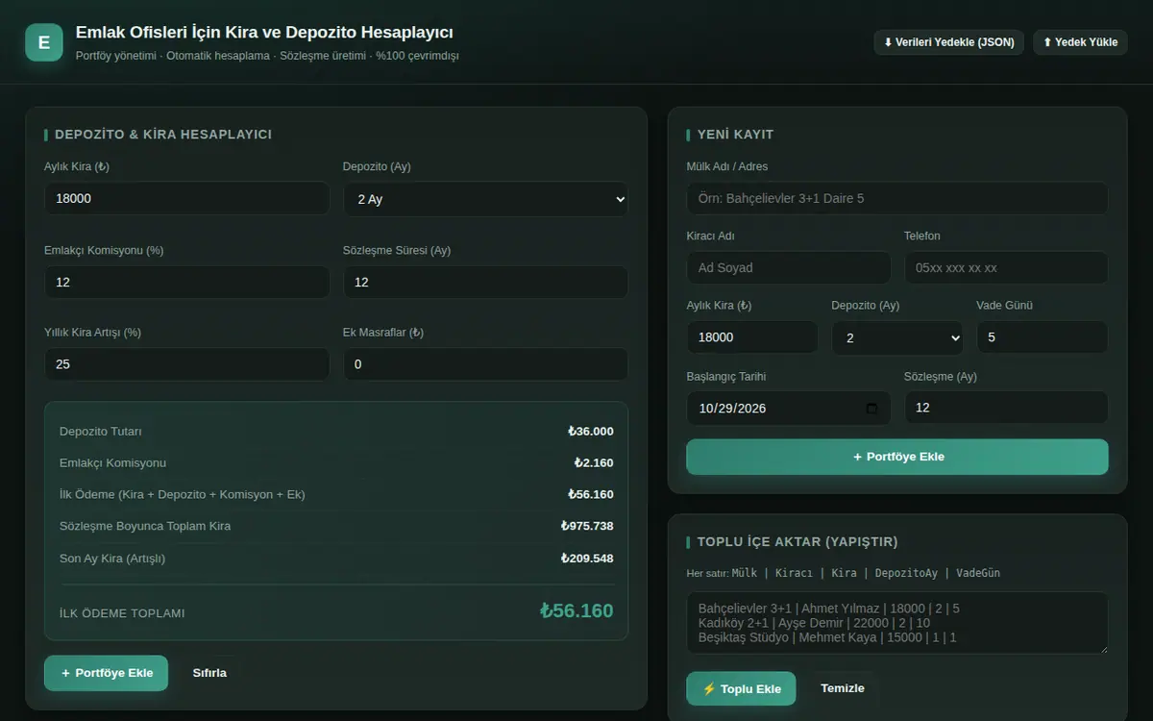Click the Sözleşme Boyunca Toplam Kira value ₺975.738
1153x721 pixels.
[x=587, y=526]
